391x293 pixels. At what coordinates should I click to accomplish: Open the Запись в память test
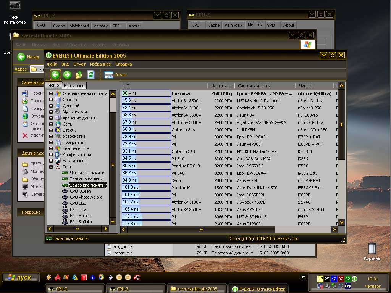click(86, 179)
